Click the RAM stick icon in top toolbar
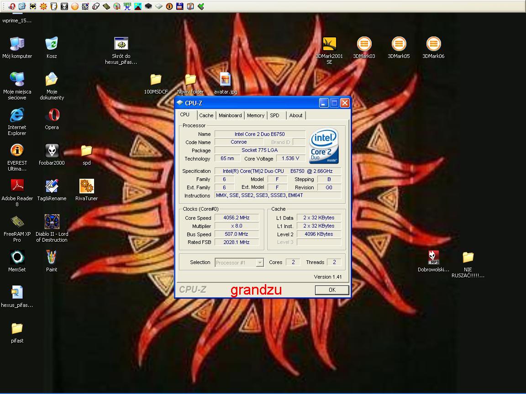 [x=106, y=6]
